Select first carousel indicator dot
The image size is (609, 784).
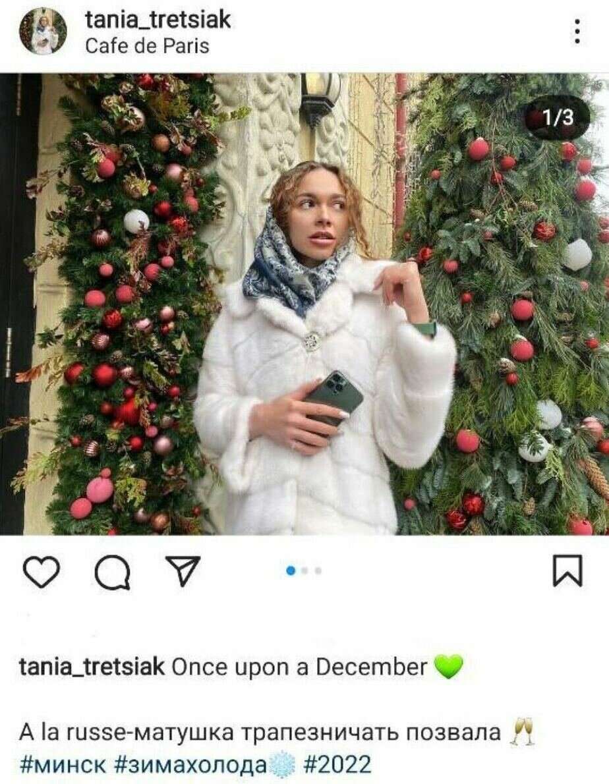point(291,571)
